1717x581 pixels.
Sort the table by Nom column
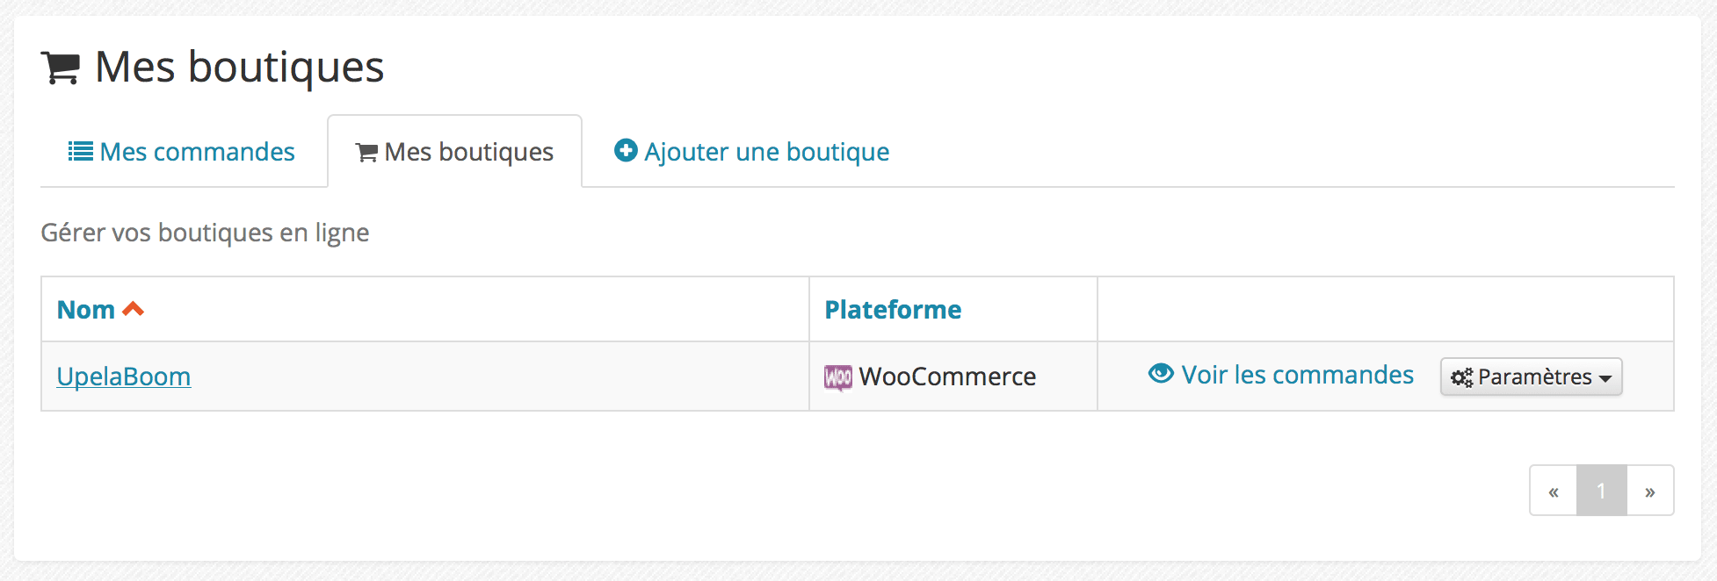tap(86, 310)
